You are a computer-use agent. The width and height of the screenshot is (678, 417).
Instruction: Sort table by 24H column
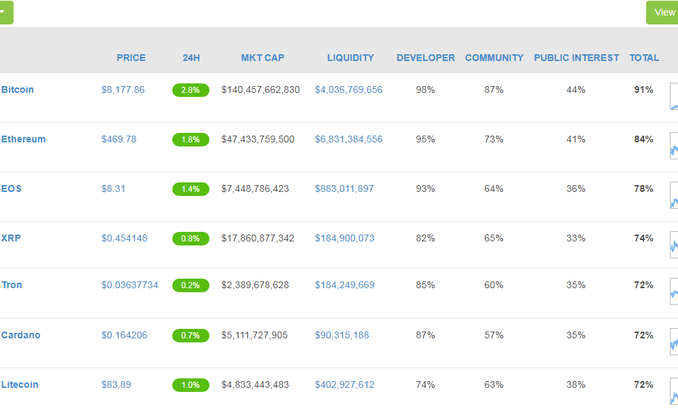191,58
